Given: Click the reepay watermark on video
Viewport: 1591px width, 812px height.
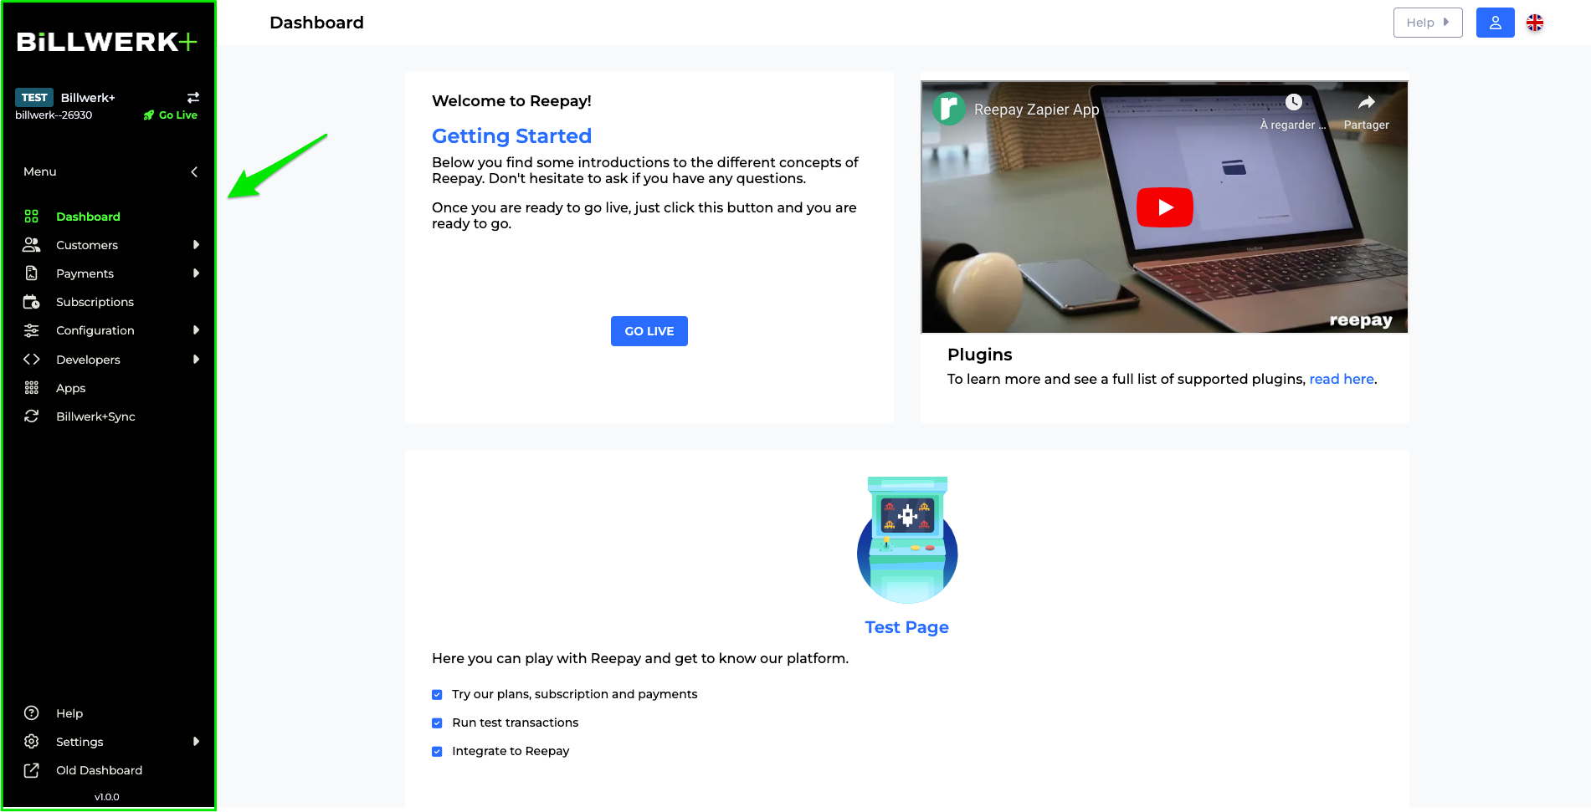Looking at the screenshot, I should pos(1361,319).
